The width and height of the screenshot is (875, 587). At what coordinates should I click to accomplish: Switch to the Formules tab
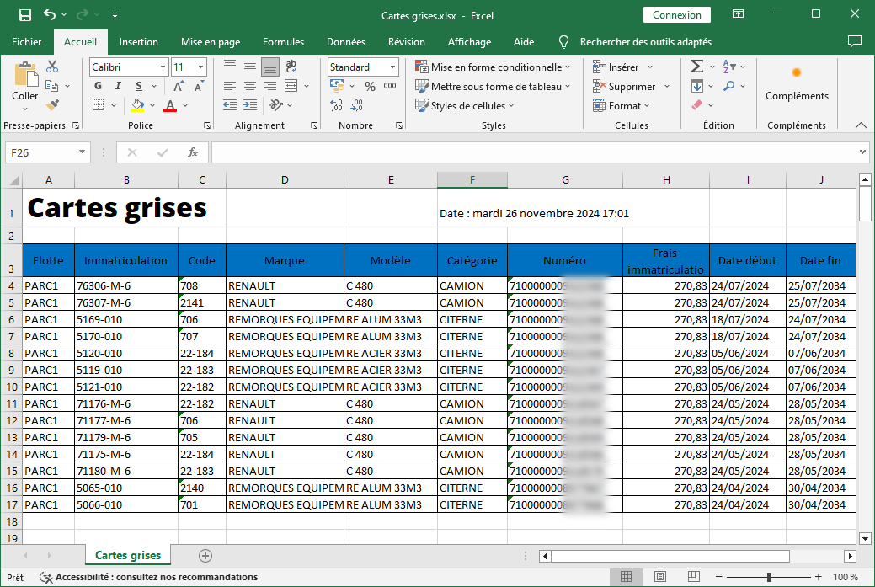[x=284, y=42]
